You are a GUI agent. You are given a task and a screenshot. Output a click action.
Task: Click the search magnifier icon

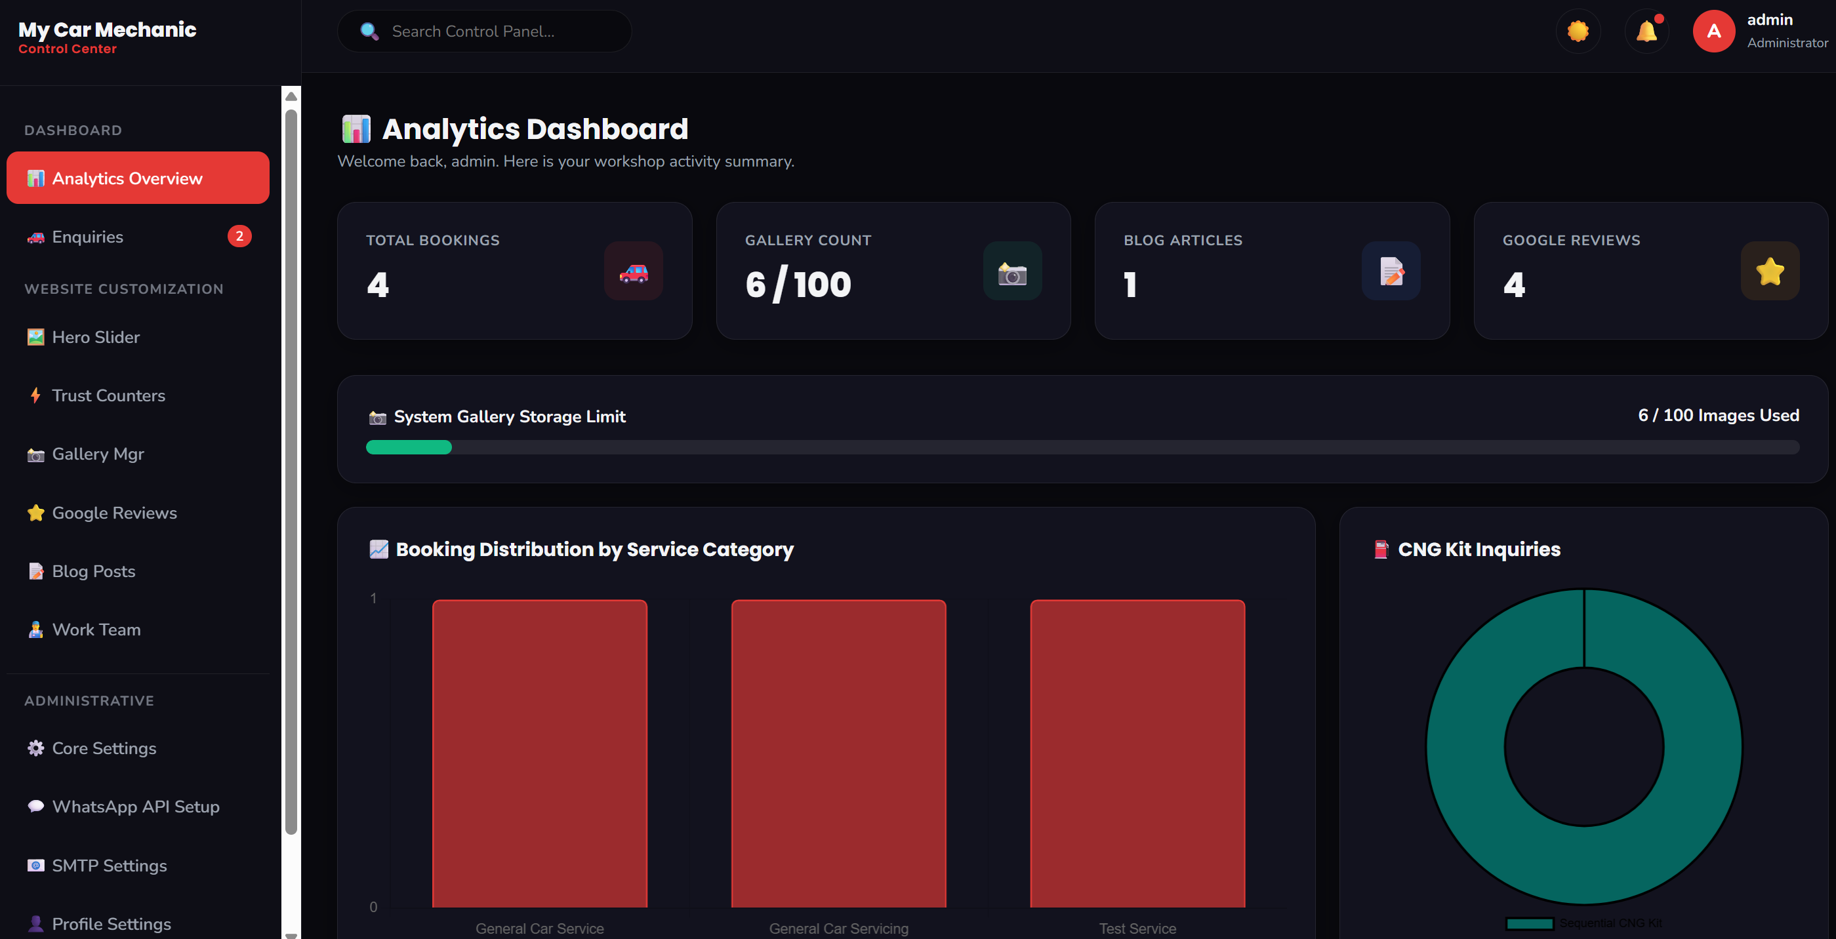point(369,31)
